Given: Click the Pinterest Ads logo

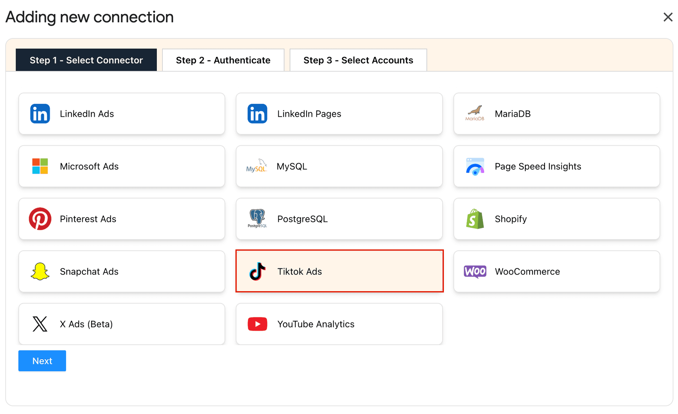Looking at the screenshot, I should pyautogui.click(x=40, y=219).
